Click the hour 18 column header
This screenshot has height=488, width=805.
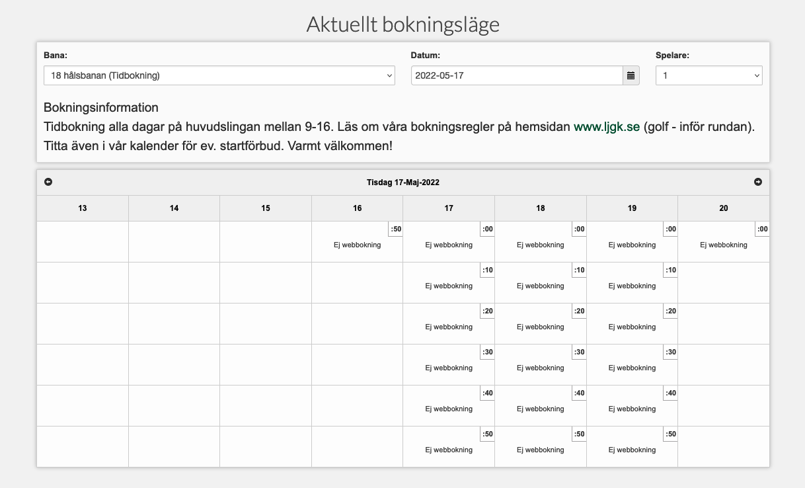point(541,208)
